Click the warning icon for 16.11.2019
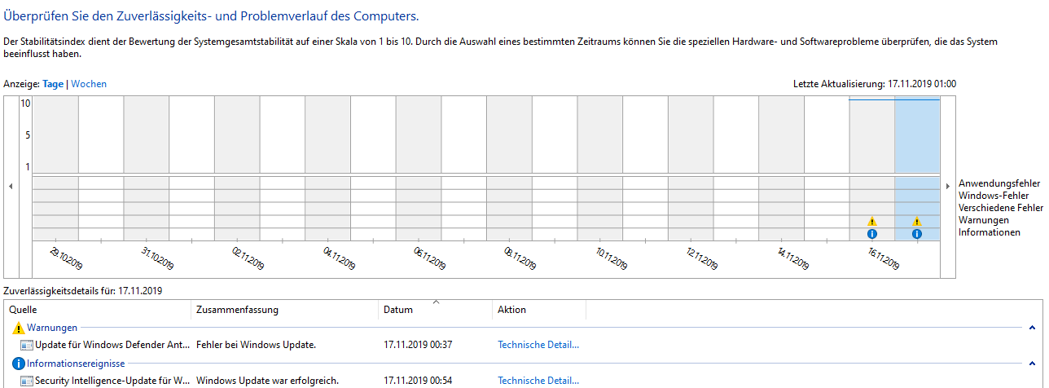Viewport: 1049px width, 388px height. 871,221
